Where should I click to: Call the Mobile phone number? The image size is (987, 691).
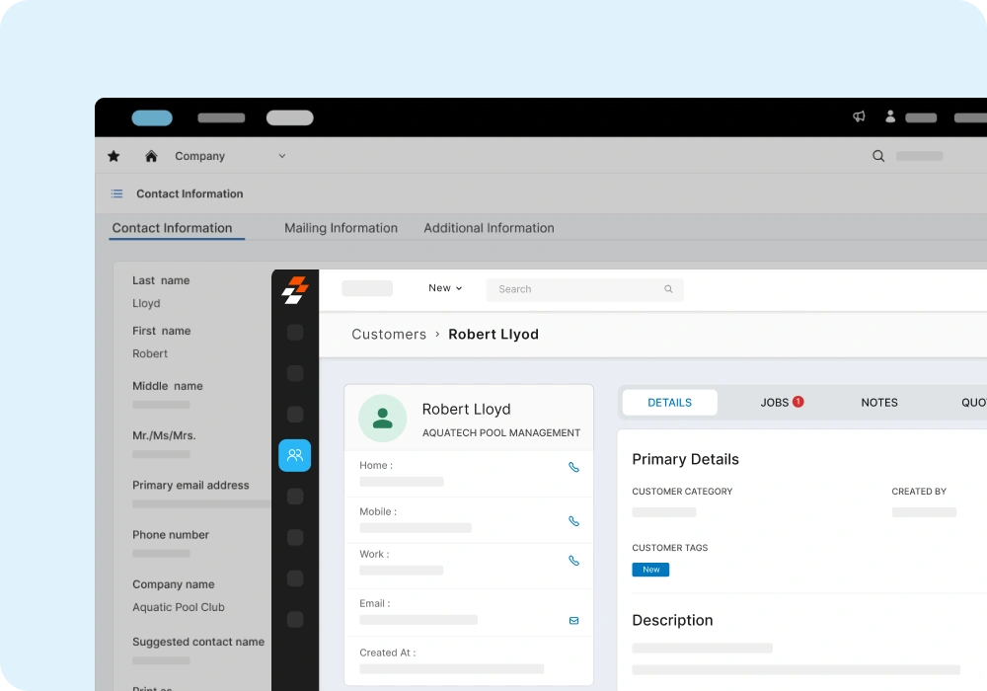click(x=573, y=521)
